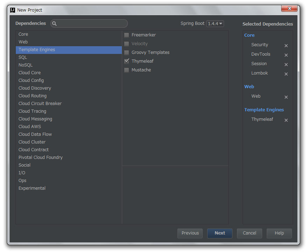The width and height of the screenshot is (307, 252).
Task: Click DevTools in Selected Dependencies
Action: [x=261, y=54]
